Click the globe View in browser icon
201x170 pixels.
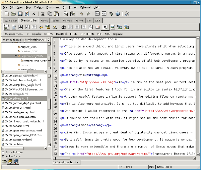point(118,14)
